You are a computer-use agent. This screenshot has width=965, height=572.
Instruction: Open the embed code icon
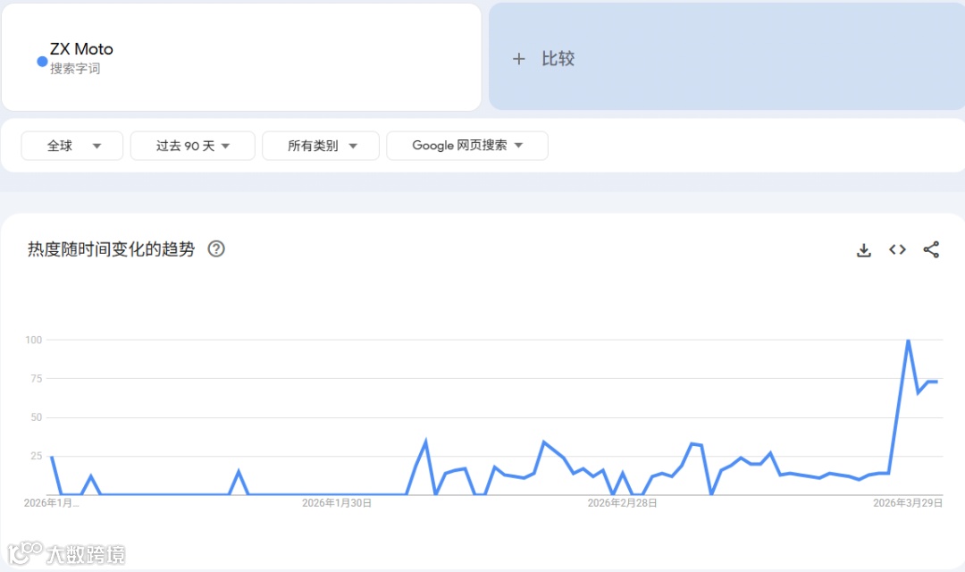click(897, 249)
